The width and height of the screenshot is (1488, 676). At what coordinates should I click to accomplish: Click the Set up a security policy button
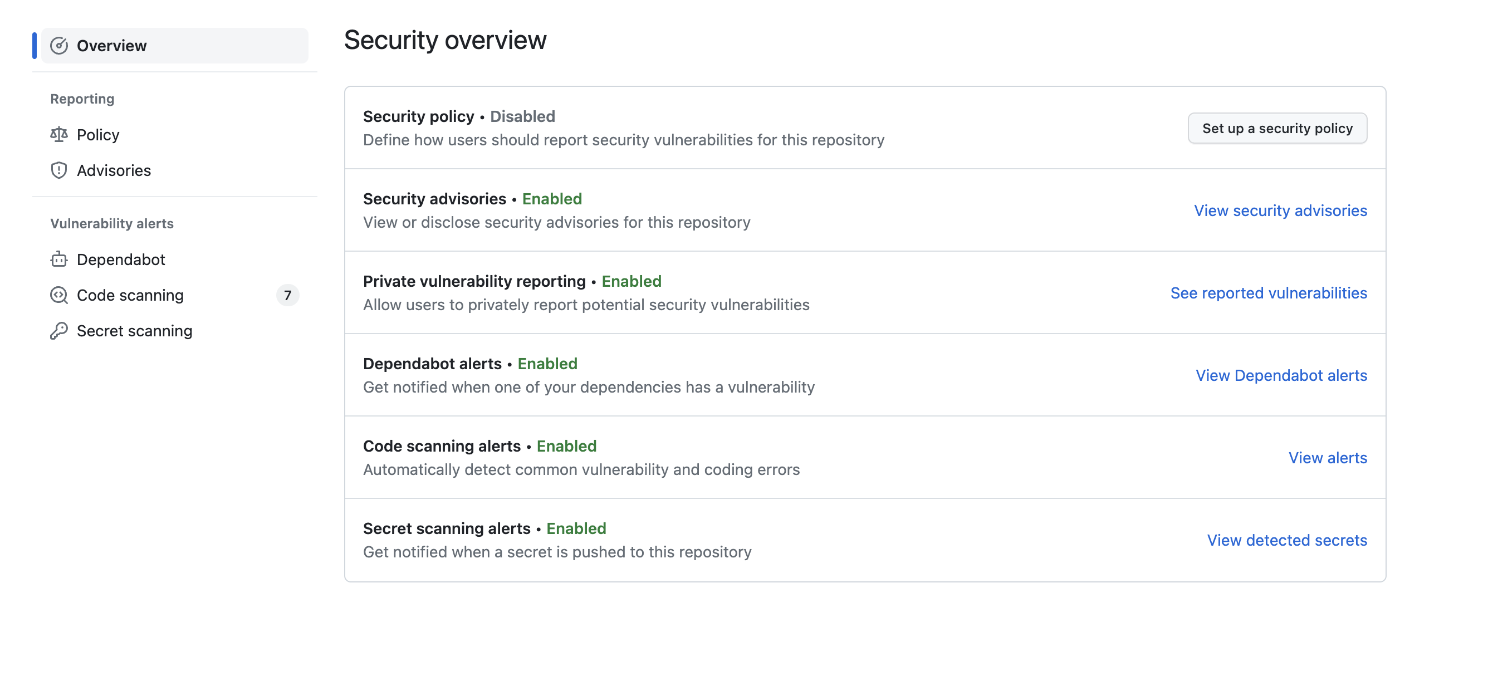1276,128
